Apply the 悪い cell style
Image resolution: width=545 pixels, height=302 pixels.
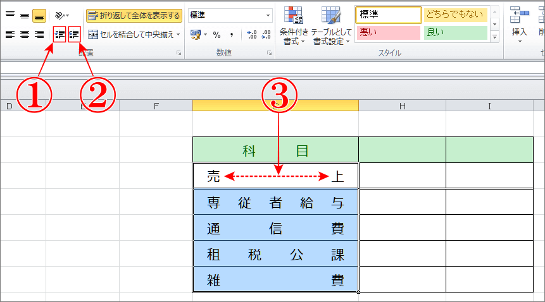(x=389, y=33)
